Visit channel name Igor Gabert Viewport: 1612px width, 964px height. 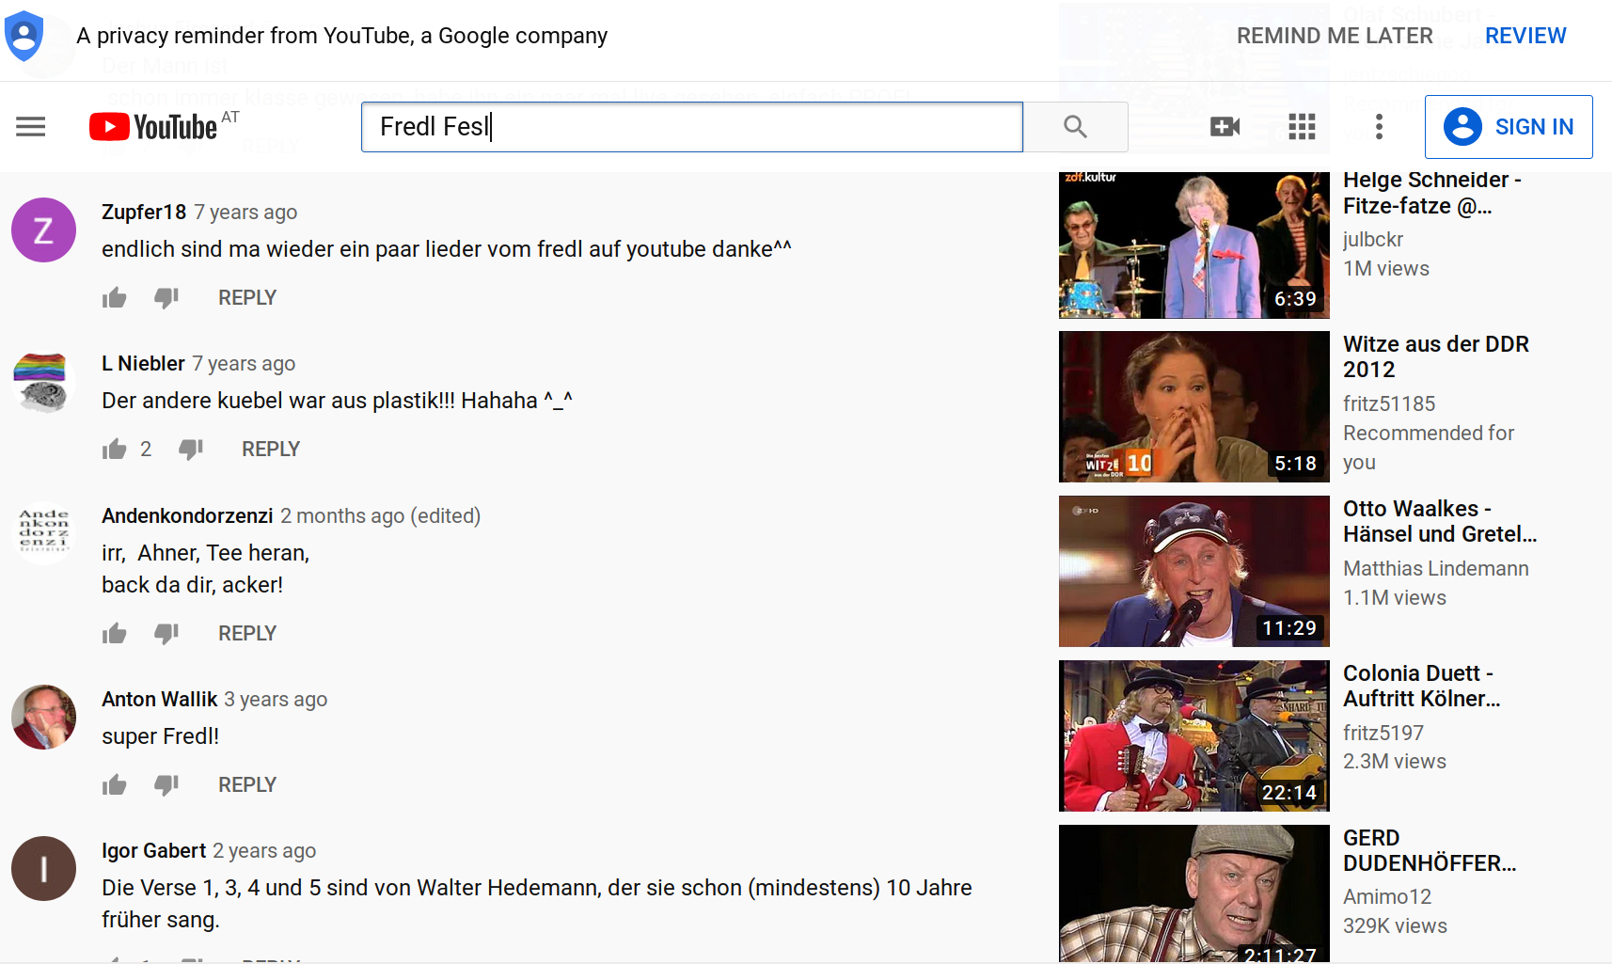[x=153, y=851]
